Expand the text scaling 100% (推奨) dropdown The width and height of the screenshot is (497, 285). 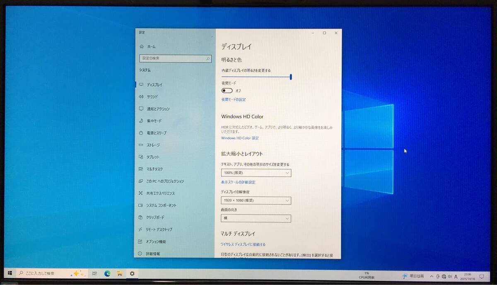[x=256, y=173]
